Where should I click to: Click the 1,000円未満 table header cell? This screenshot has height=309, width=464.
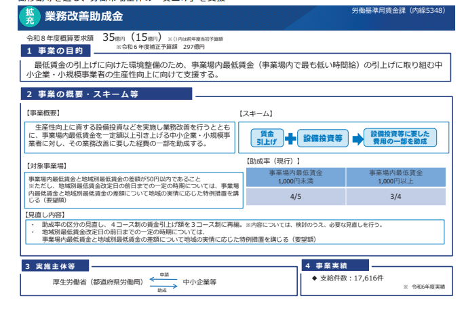click(296, 177)
